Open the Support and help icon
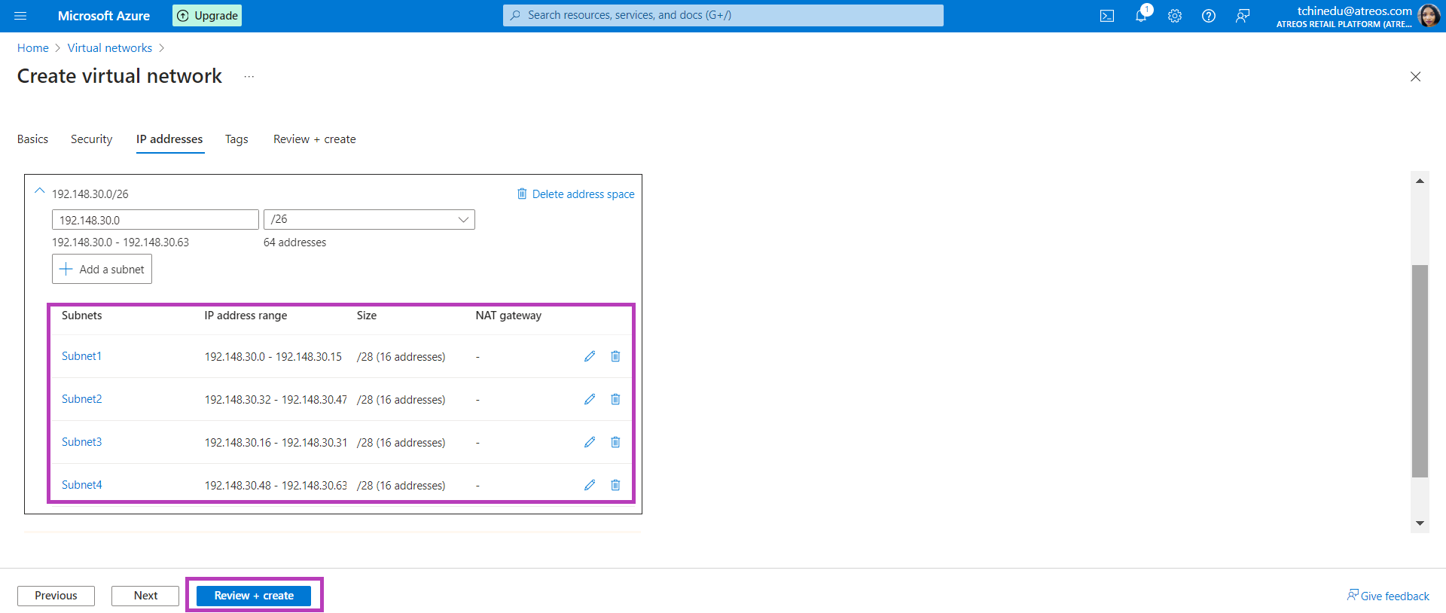Viewport: 1446px width, 613px height. tap(1209, 16)
